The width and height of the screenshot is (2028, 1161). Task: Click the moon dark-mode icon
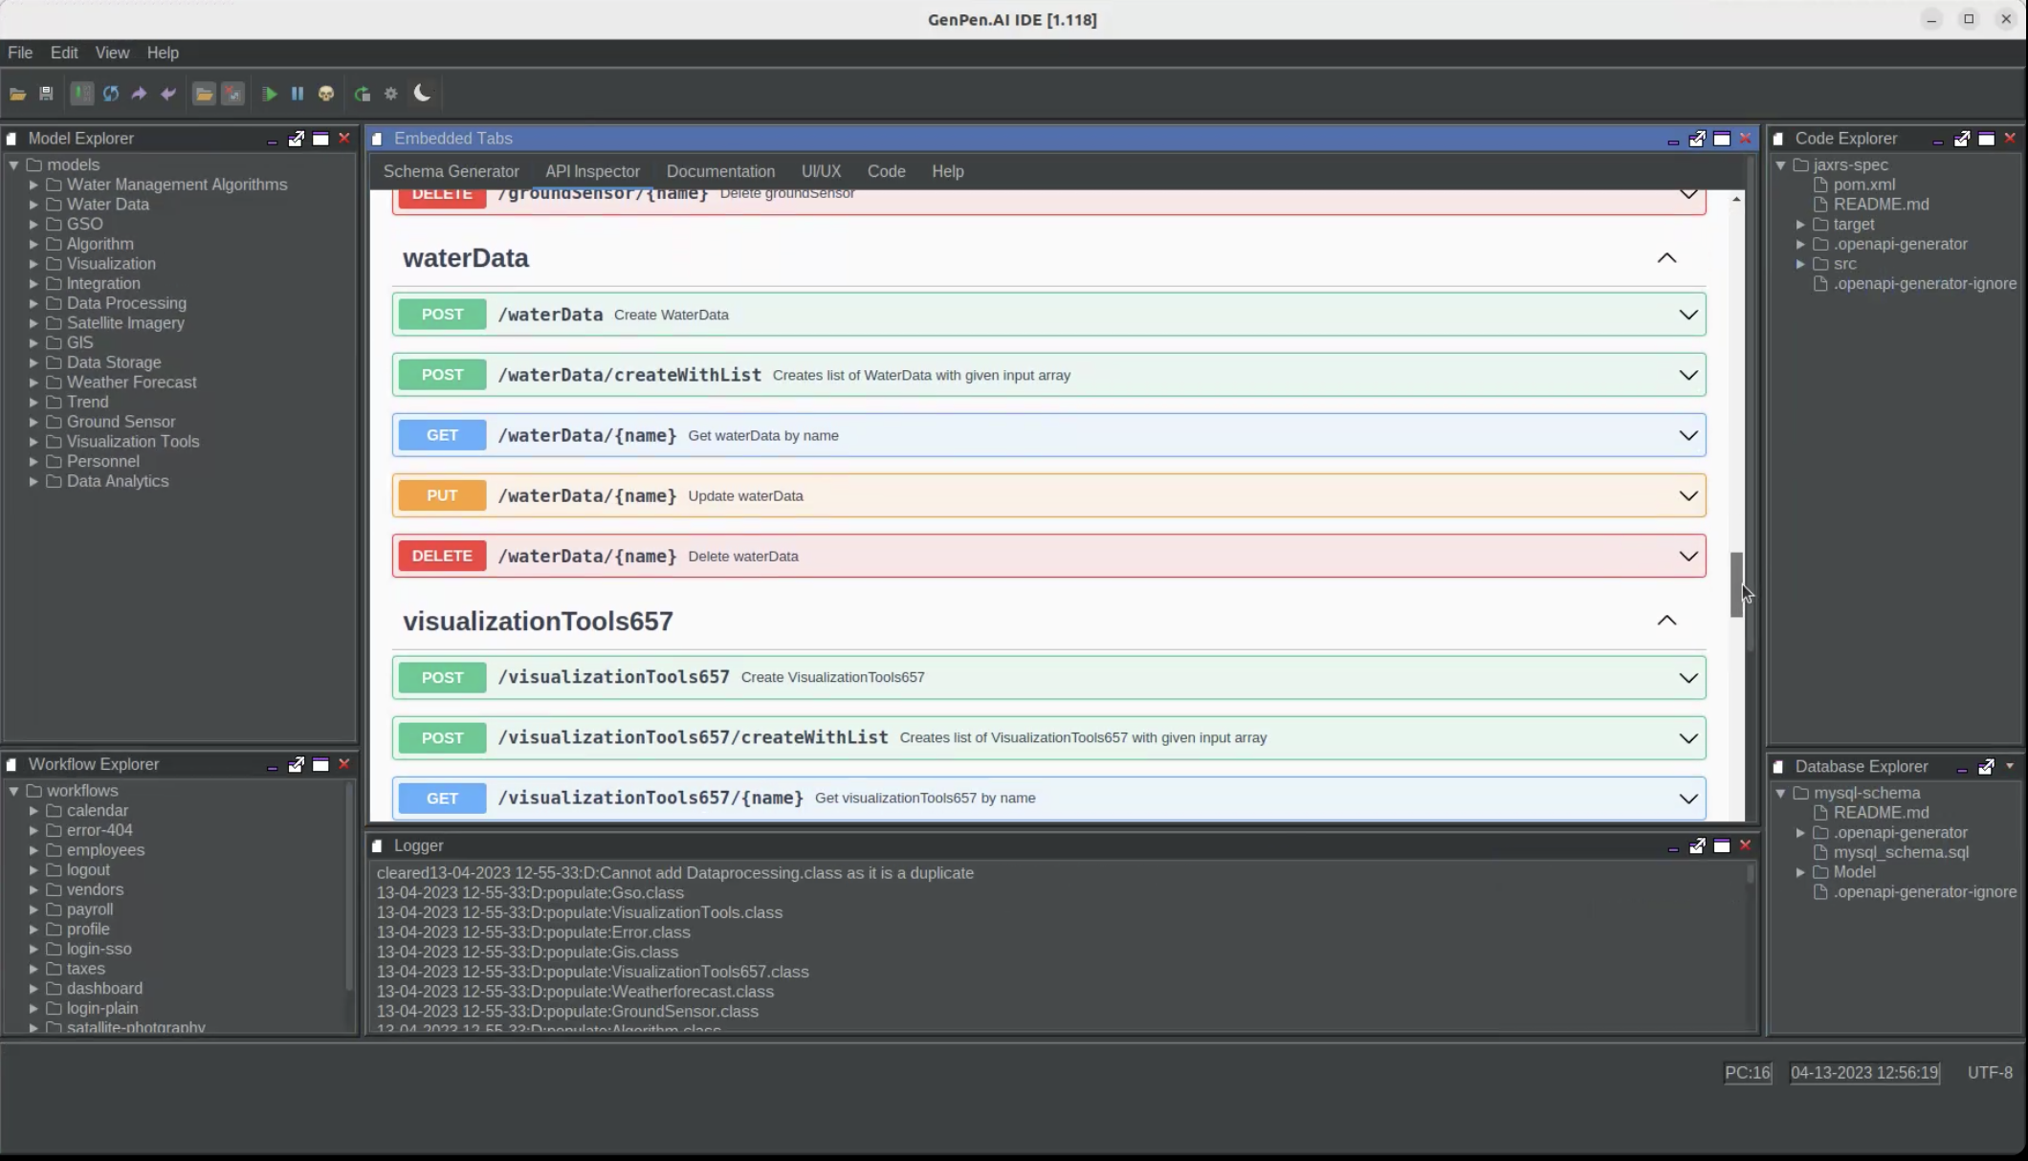[422, 93]
